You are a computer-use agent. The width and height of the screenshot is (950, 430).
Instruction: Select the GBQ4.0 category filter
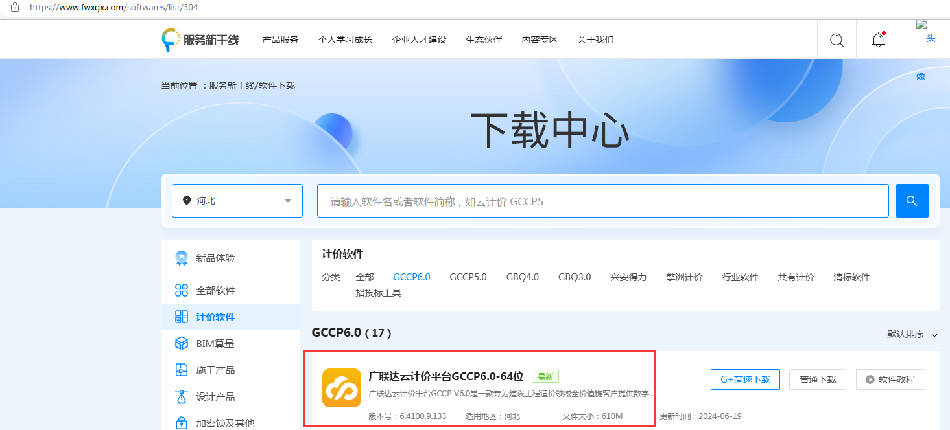[523, 277]
